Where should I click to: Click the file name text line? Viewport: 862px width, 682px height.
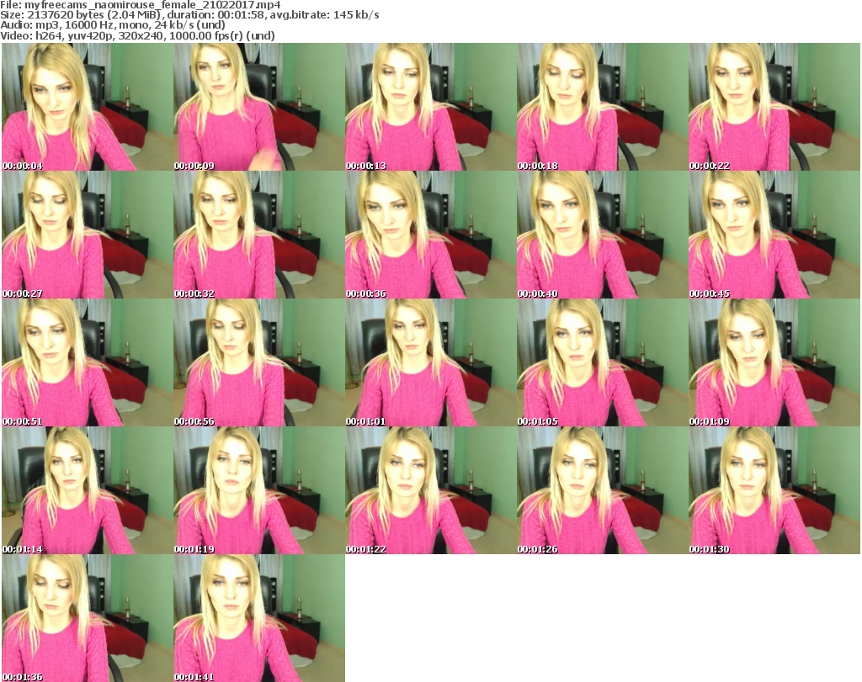click(141, 5)
